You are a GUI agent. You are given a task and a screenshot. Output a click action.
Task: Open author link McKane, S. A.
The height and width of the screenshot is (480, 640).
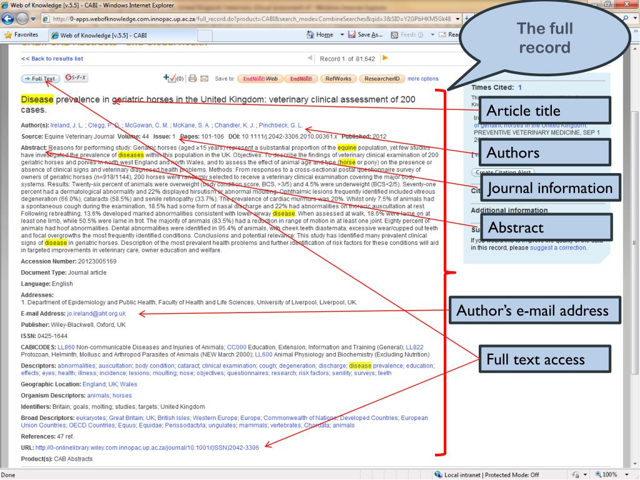click(x=191, y=125)
